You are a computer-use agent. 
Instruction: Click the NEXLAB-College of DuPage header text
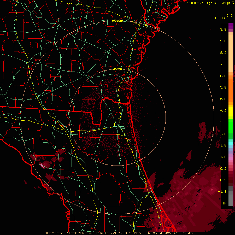[x=209, y=3]
